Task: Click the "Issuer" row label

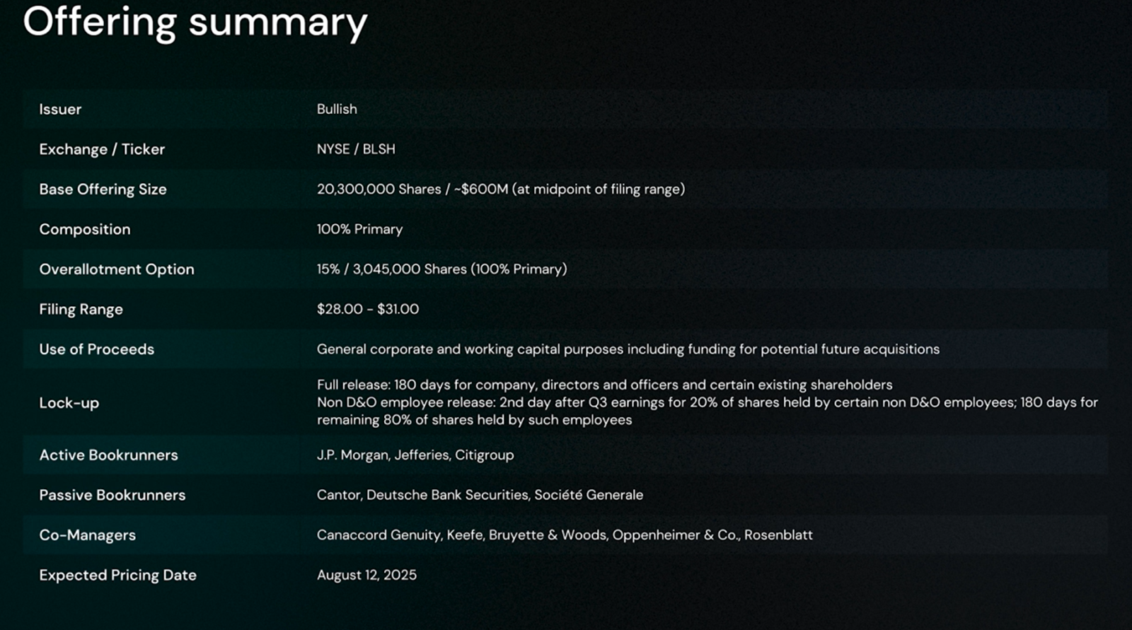Action: click(x=60, y=110)
